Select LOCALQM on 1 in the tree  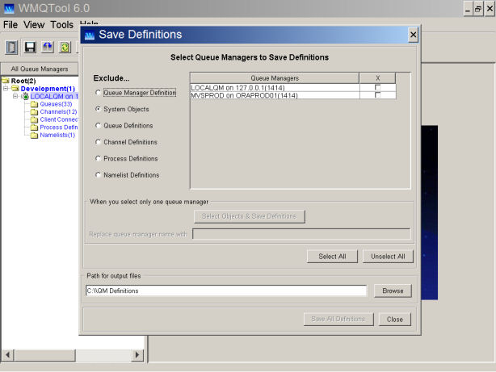[x=54, y=96]
